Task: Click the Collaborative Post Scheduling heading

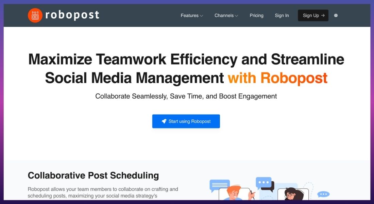Action: [x=93, y=175]
